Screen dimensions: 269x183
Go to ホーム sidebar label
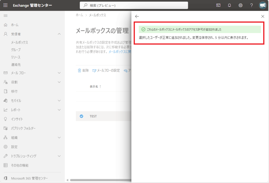click(15, 25)
